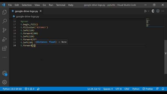Open Problems panel via errors warnings count

29,89
